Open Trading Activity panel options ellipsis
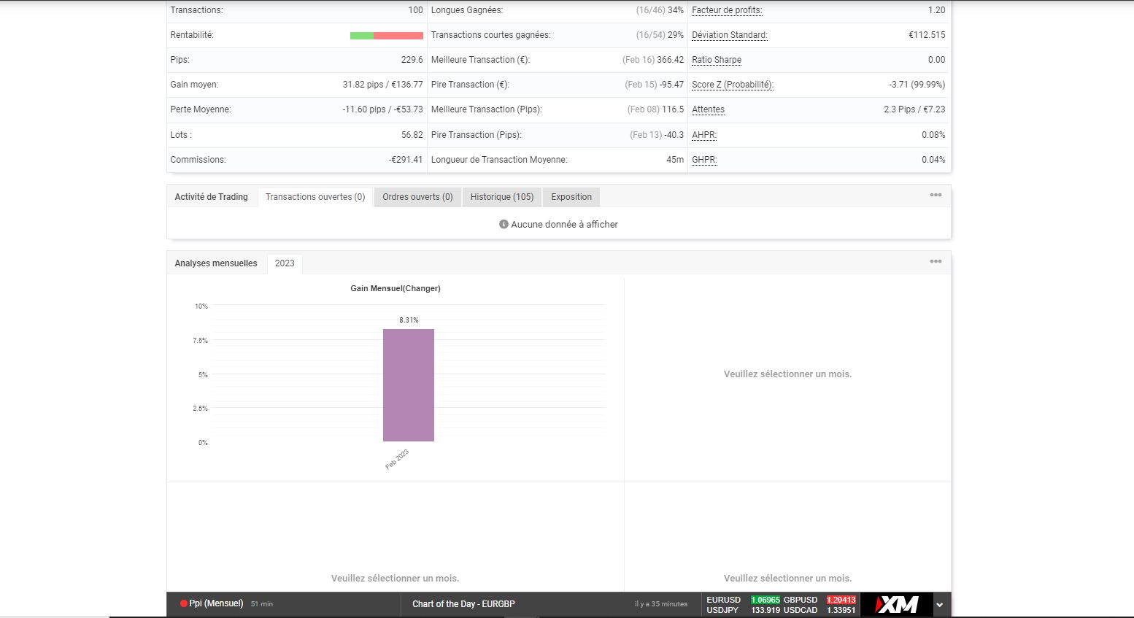 (936, 195)
